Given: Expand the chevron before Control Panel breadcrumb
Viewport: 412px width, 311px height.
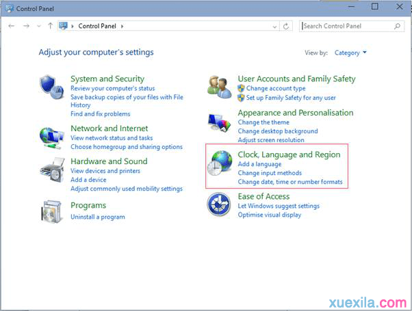Looking at the screenshot, I should coord(73,26).
